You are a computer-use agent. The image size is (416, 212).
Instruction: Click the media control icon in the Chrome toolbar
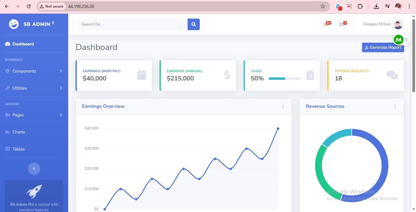pos(387,6)
